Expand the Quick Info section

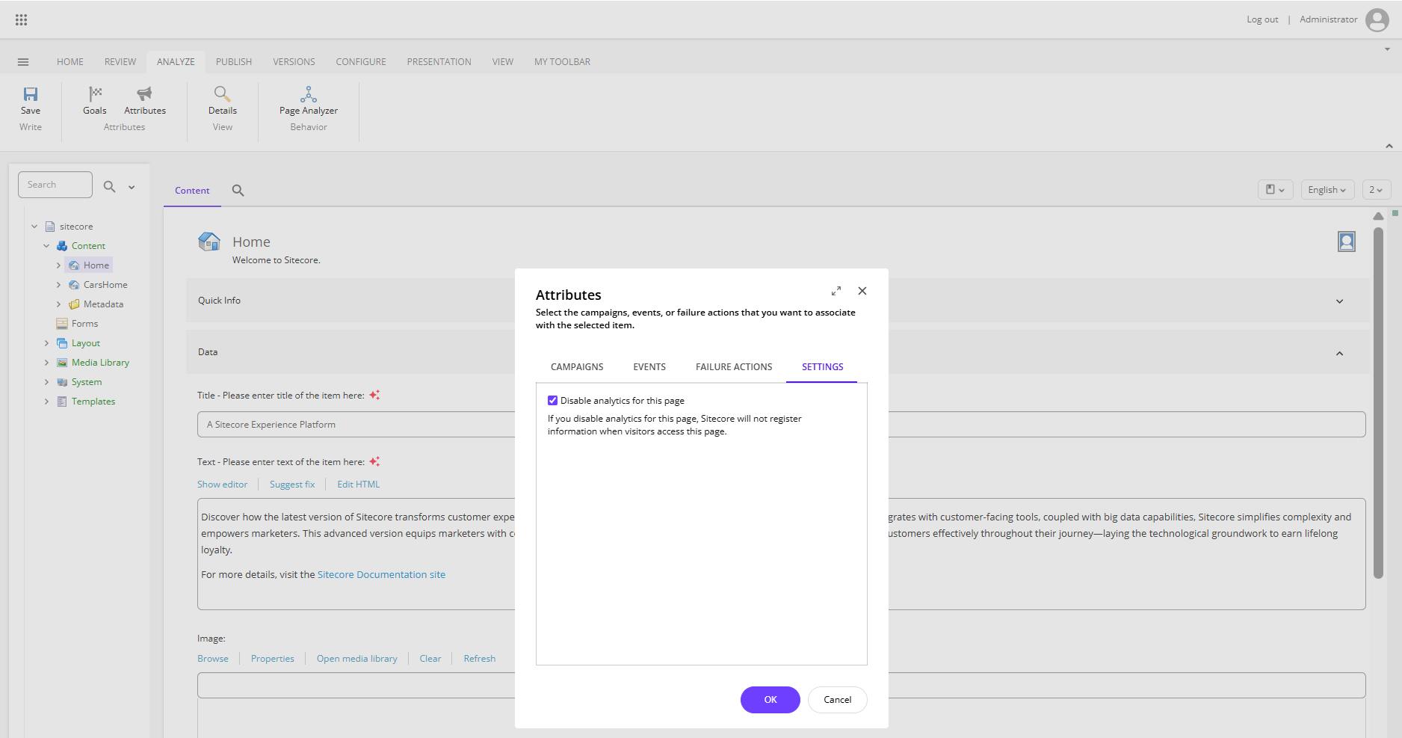tap(1339, 301)
